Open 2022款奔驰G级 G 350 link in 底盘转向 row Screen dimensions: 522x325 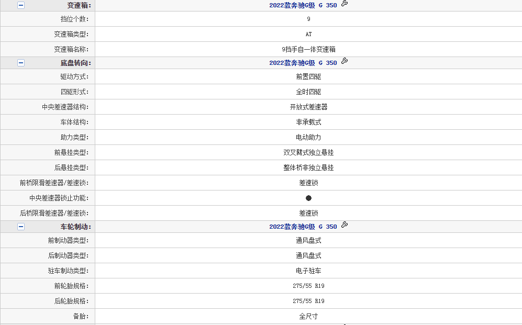[x=303, y=63]
